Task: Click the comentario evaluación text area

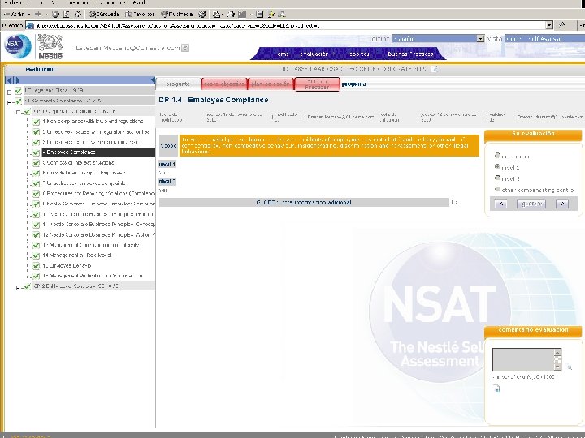Action: coord(523,359)
